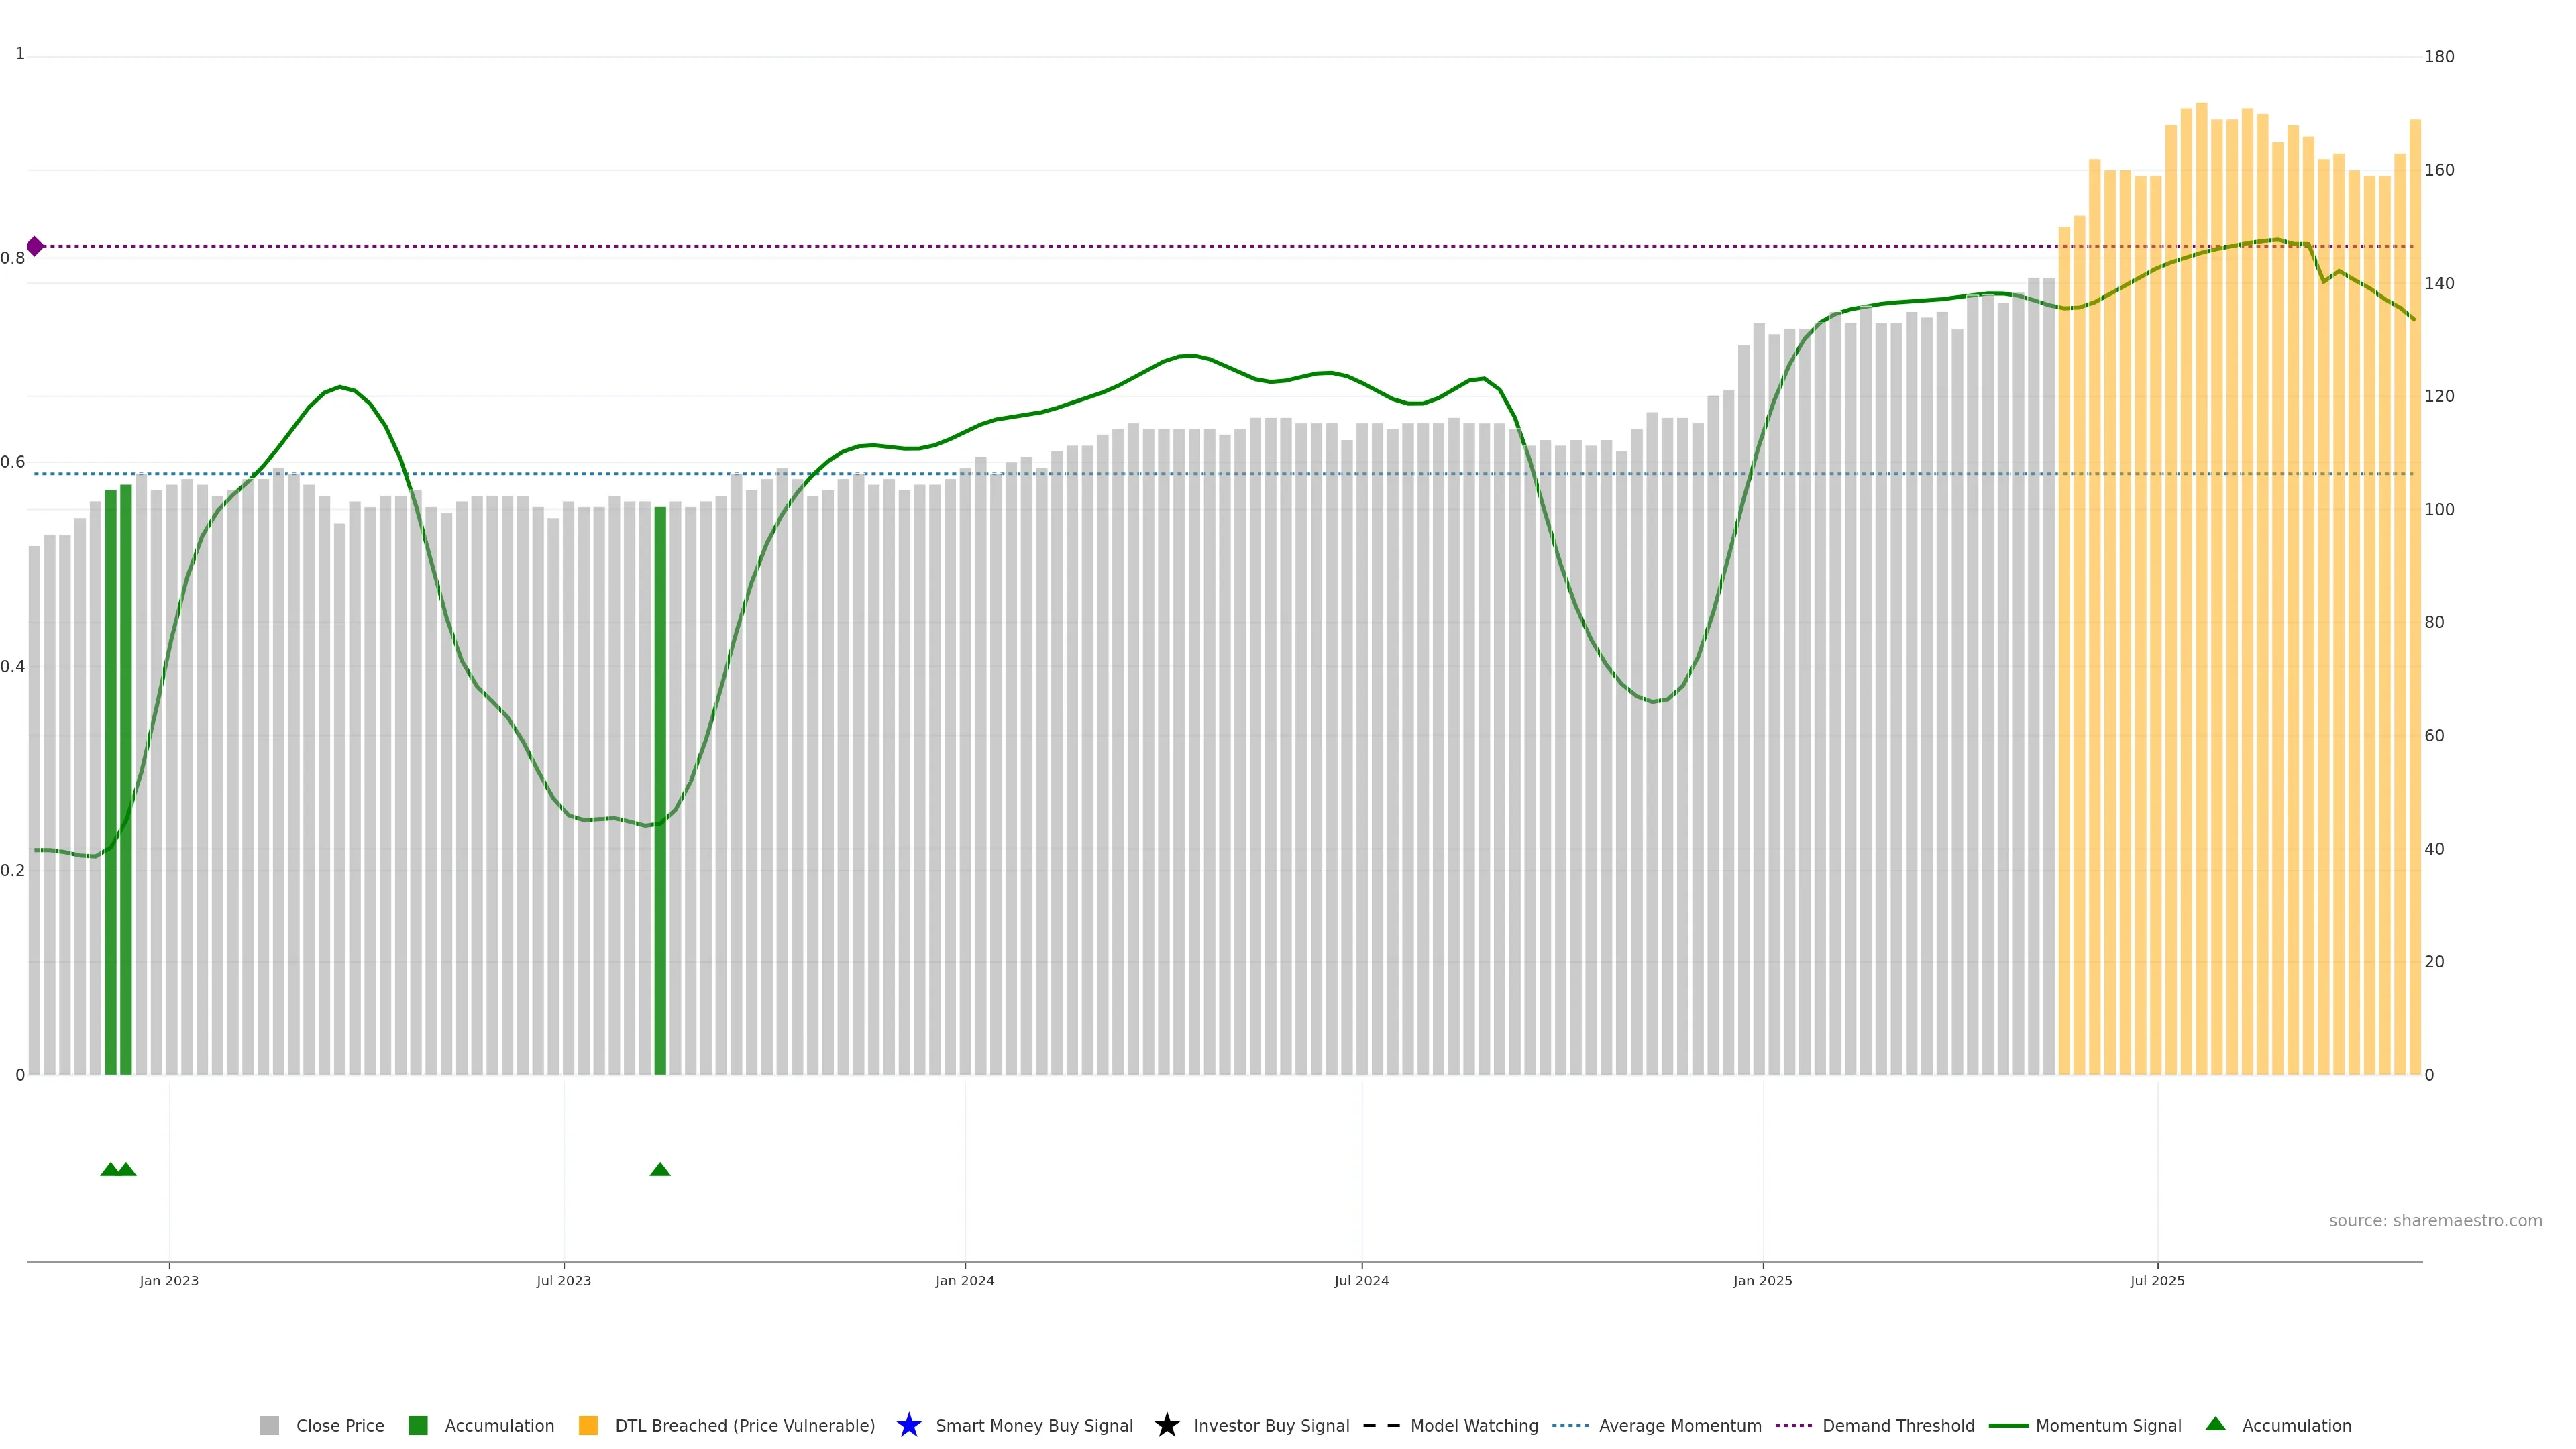
Task: Click the black Investor Buy Signal star
Action: pyautogui.click(x=1166, y=1425)
